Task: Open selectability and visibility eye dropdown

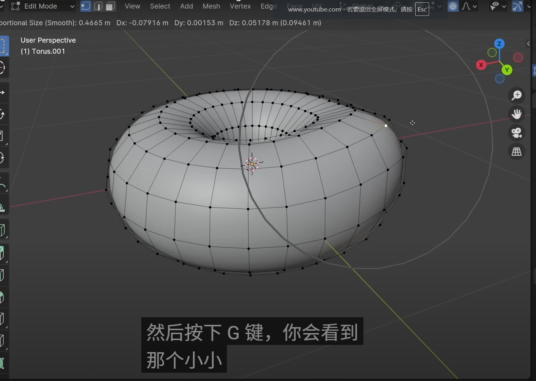Action: point(498,6)
